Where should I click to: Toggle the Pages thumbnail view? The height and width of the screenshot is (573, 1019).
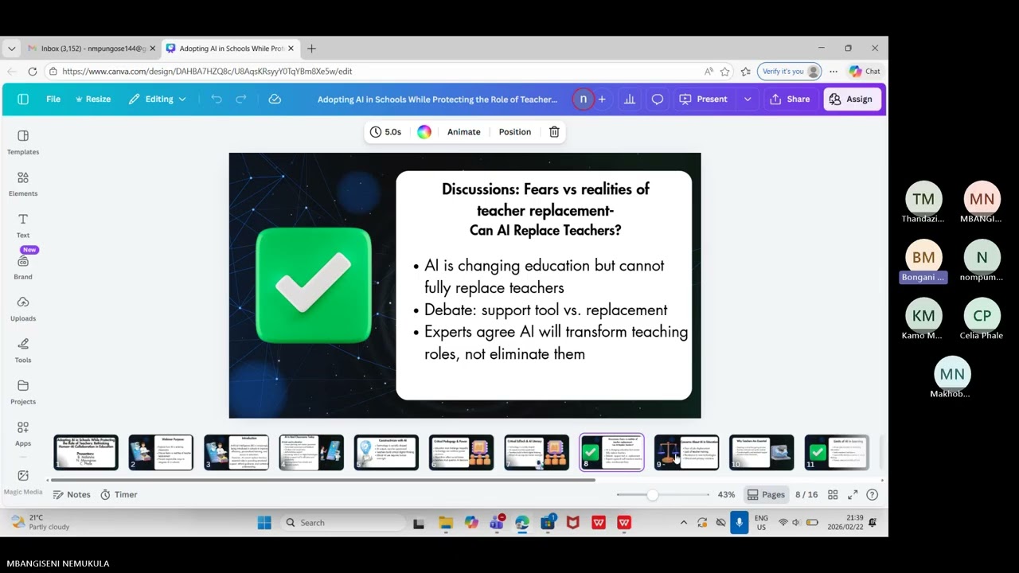766,494
